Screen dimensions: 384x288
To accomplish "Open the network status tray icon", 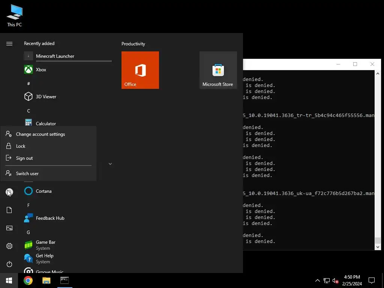I will (327, 280).
